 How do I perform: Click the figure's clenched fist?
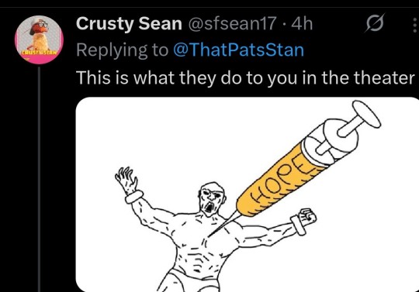[x=307, y=217]
